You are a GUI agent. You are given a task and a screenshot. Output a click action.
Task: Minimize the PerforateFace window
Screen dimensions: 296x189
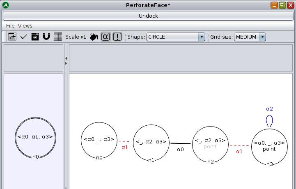point(274,5)
